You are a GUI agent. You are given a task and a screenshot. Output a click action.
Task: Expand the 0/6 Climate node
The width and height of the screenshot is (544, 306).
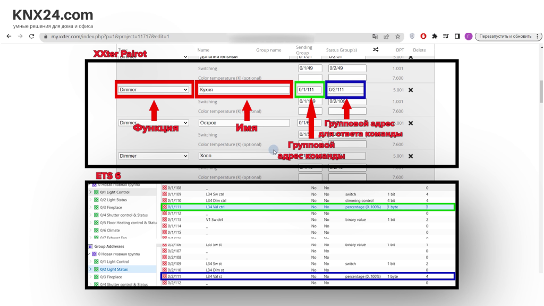91,230
